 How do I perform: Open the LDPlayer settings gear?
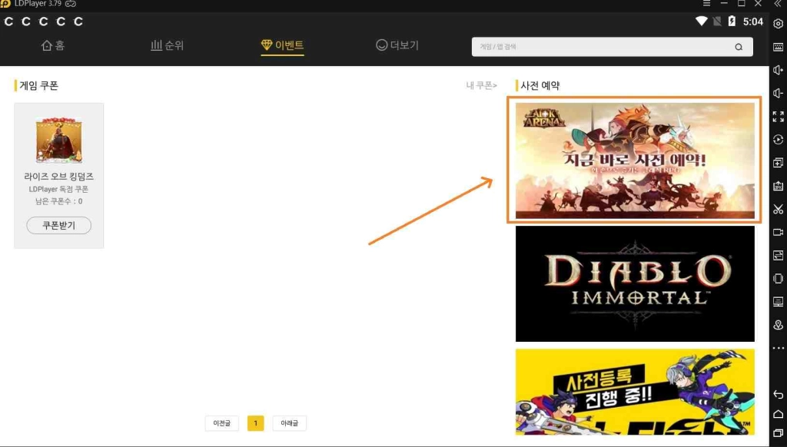[778, 24]
